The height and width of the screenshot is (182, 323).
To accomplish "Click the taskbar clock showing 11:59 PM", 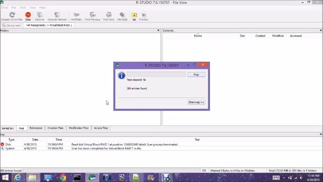I will click(313, 177).
